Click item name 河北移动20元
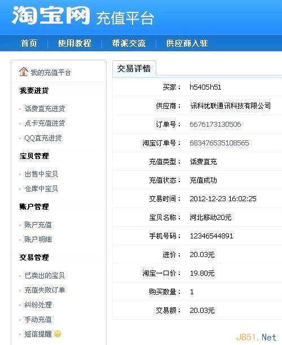Viewport: 282px width, 345px height. [210, 218]
